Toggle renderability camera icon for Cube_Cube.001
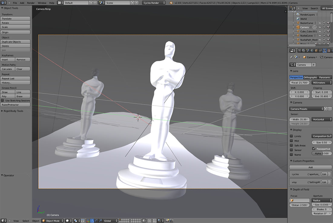 [x=328, y=31]
